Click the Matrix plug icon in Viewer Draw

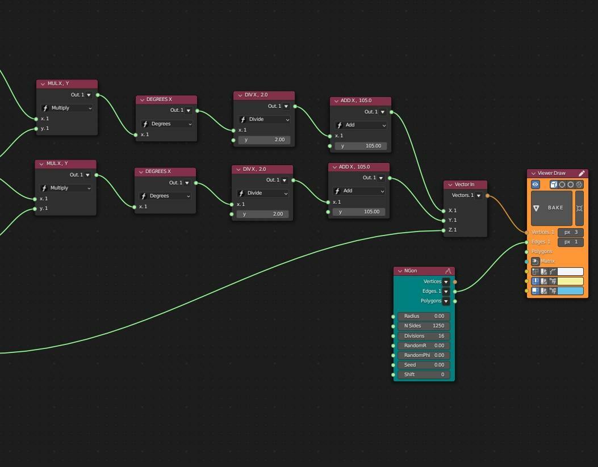coord(535,262)
